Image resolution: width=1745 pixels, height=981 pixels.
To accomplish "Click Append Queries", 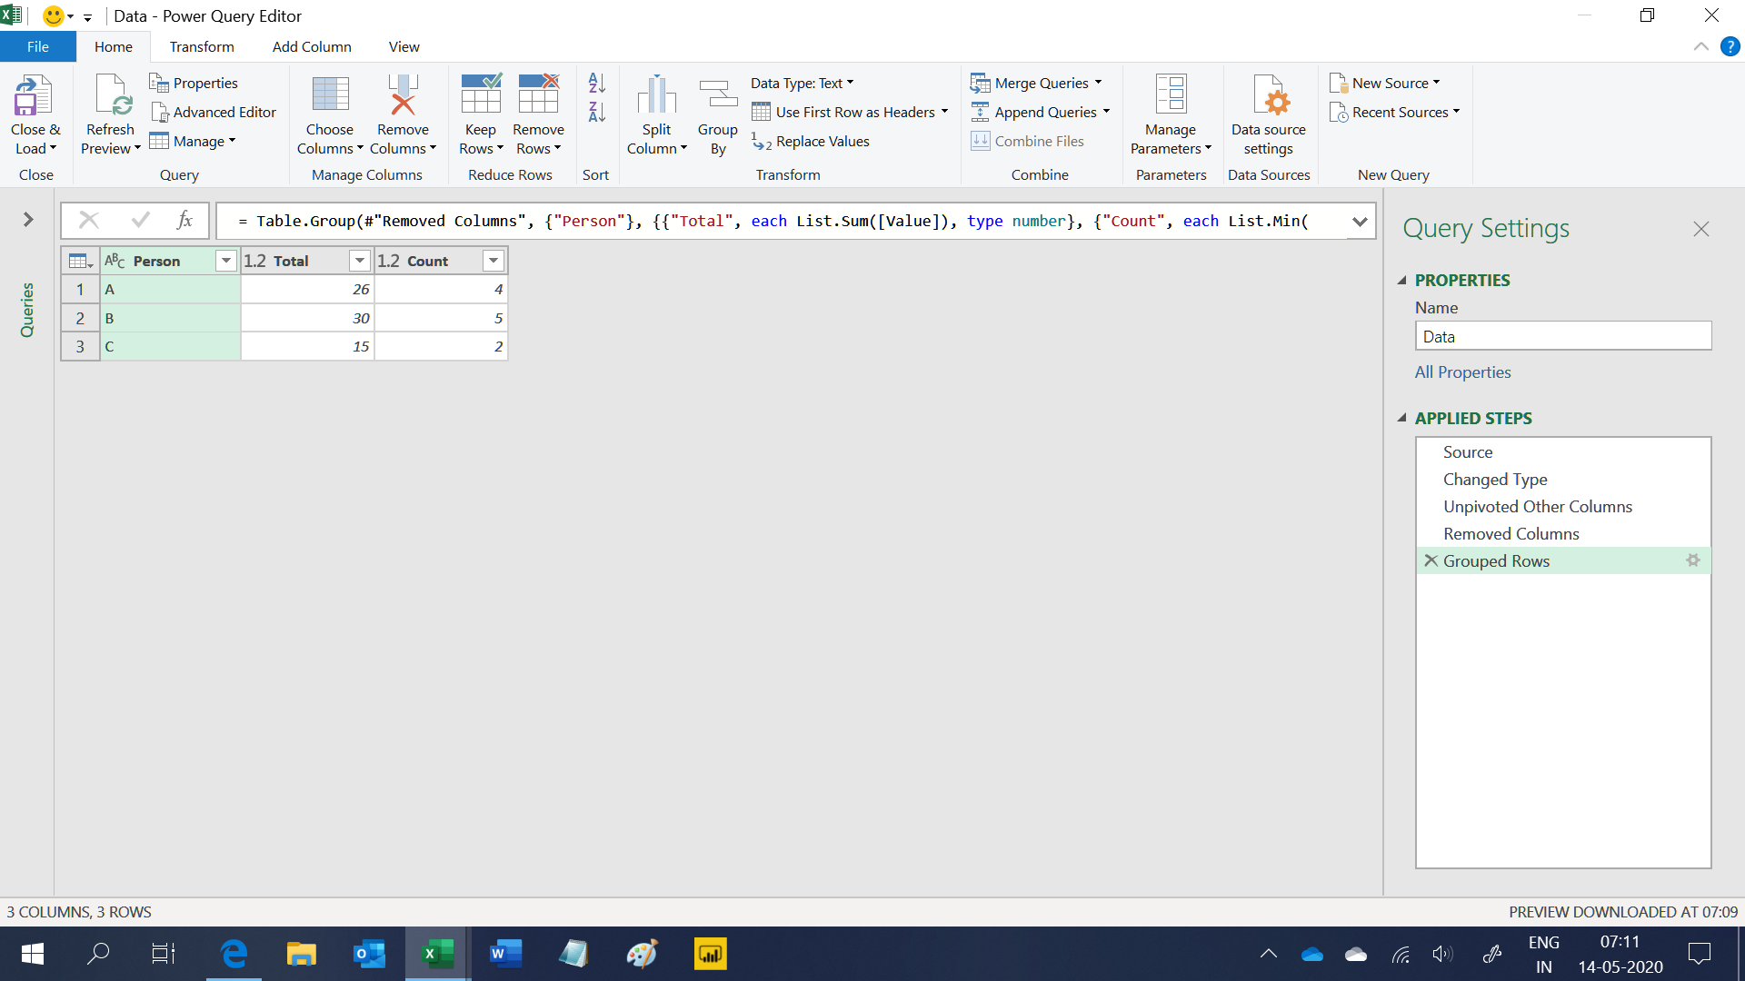I will click(1041, 112).
